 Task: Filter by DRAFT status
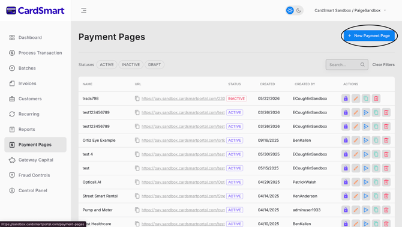click(154, 65)
